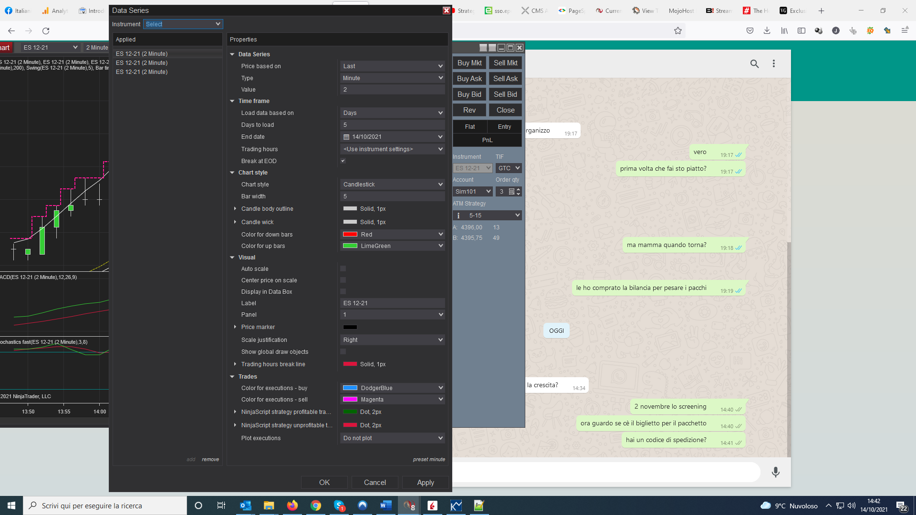Switch to the MojoHost browser tab

pyautogui.click(x=681, y=10)
